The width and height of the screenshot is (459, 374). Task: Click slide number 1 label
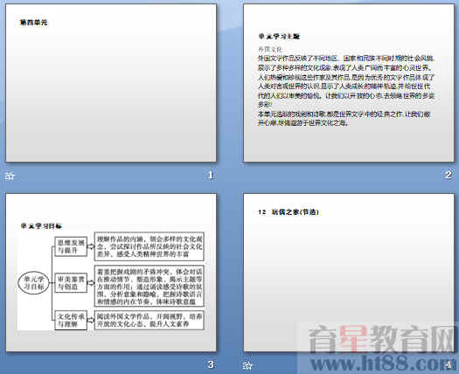point(211,175)
